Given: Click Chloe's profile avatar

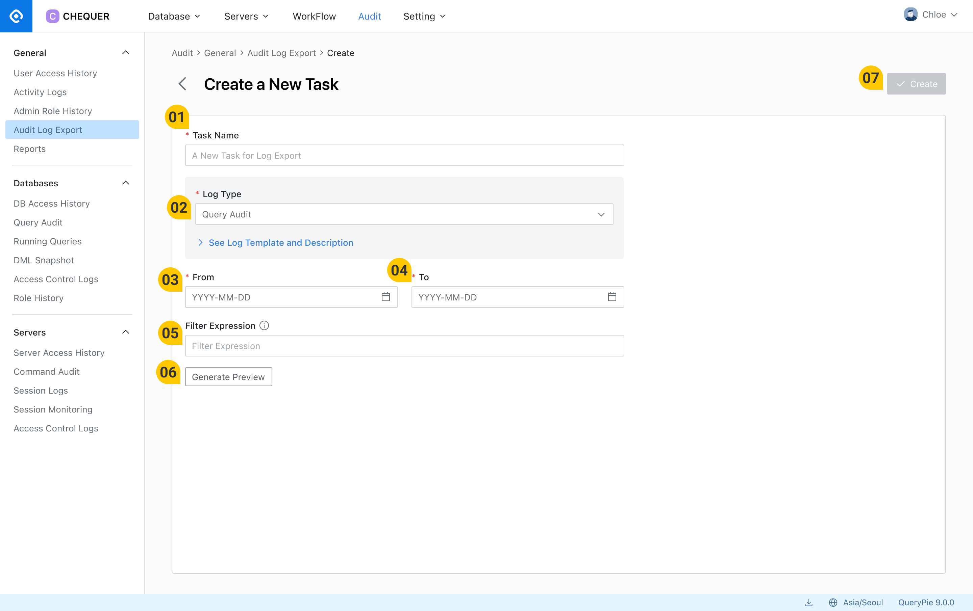Looking at the screenshot, I should (x=910, y=15).
